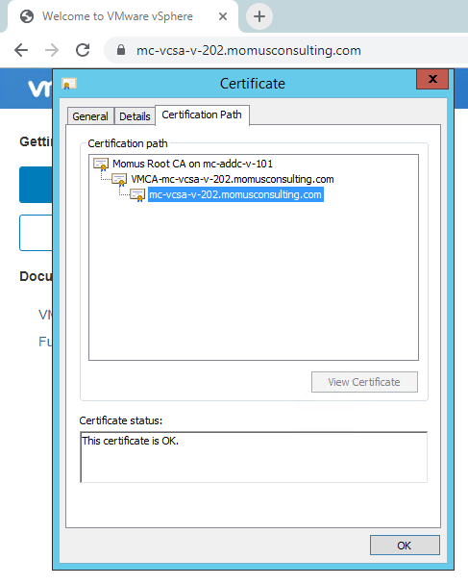The width and height of the screenshot is (468, 585).
Task: Click the browser back arrow
Action: [21, 50]
